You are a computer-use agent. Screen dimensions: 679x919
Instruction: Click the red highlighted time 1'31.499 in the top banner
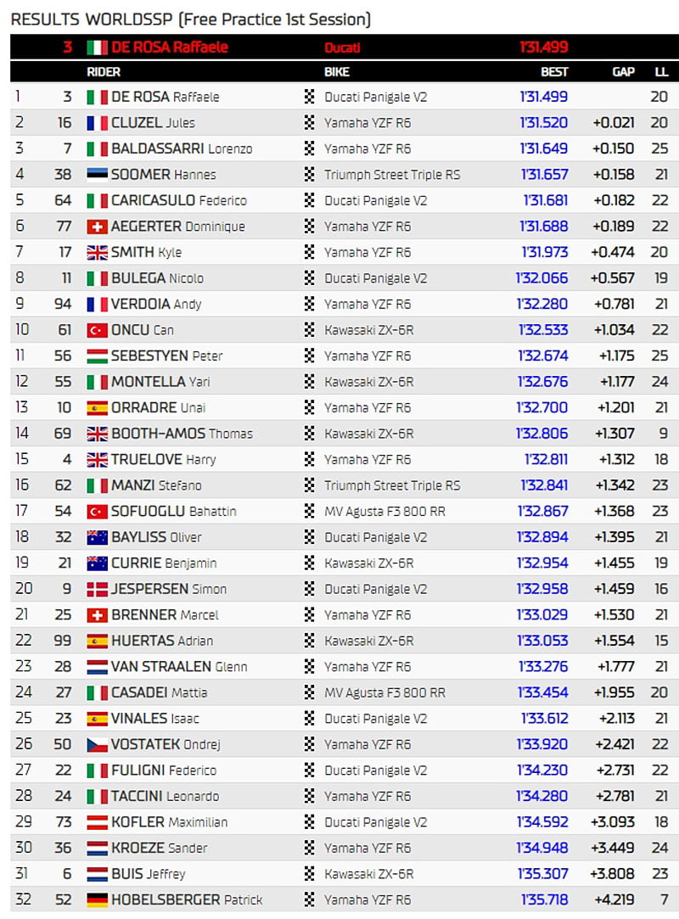543,48
